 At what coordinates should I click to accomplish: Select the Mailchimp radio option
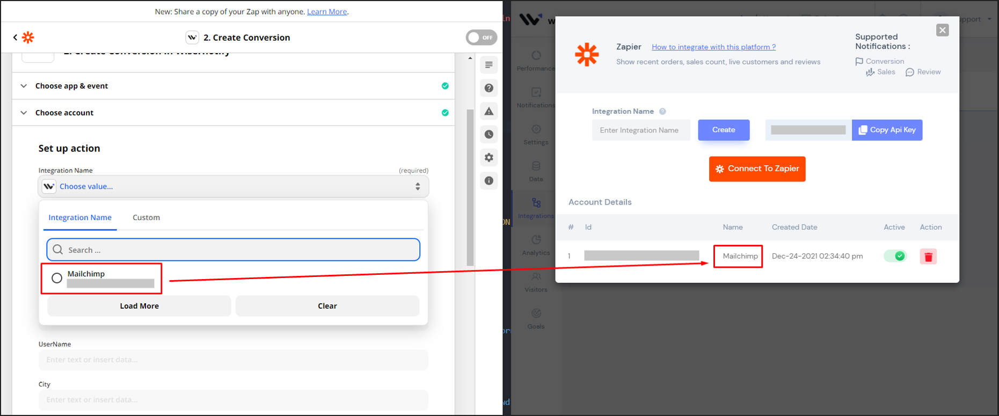[57, 278]
